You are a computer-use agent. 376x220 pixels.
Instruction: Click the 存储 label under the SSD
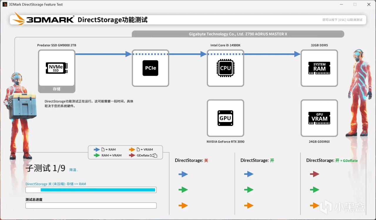coord(57,89)
